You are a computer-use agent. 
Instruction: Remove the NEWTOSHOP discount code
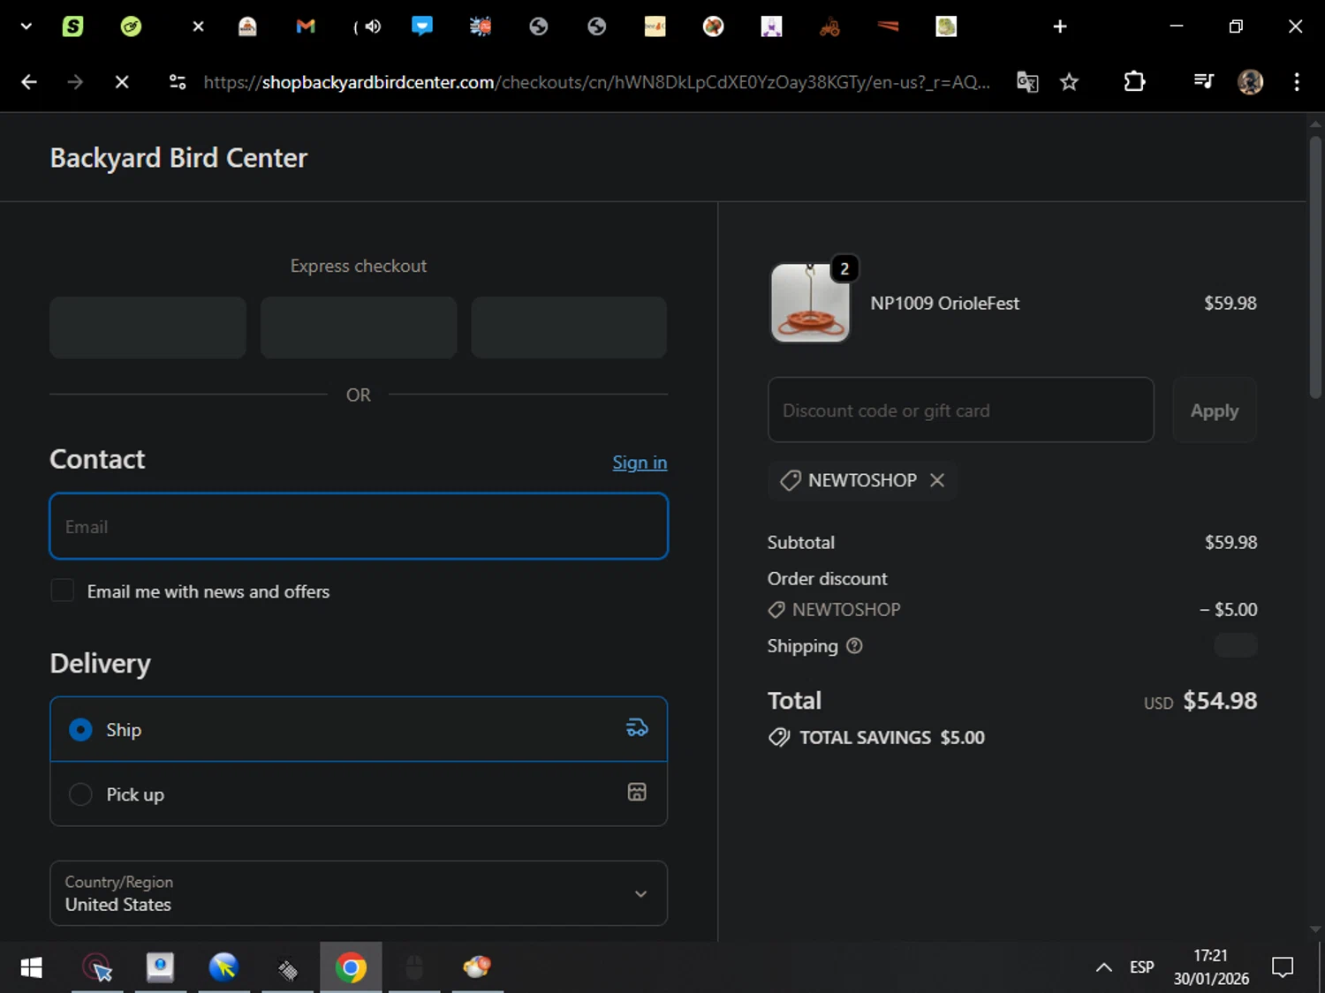click(x=937, y=480)
